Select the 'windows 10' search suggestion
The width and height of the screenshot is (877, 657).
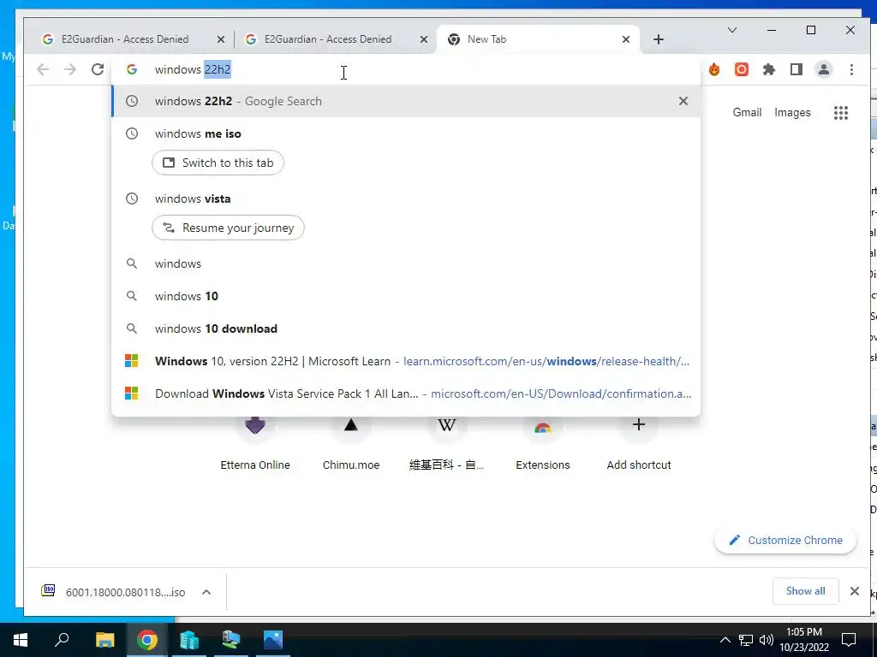click(x=406, y=296)
